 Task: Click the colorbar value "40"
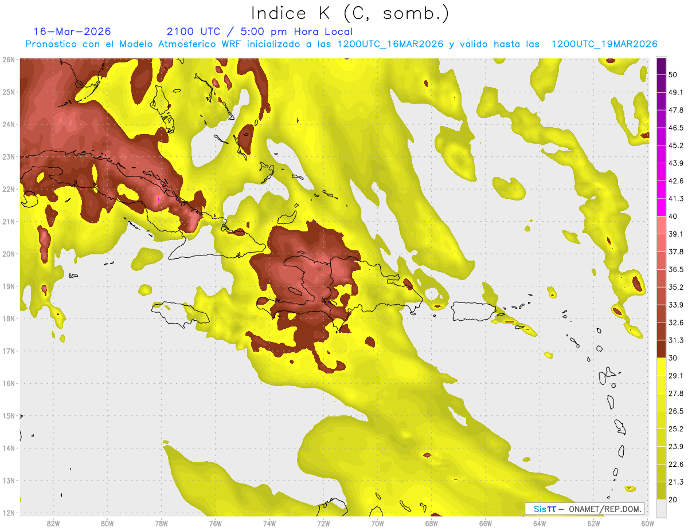pos(673,216)
